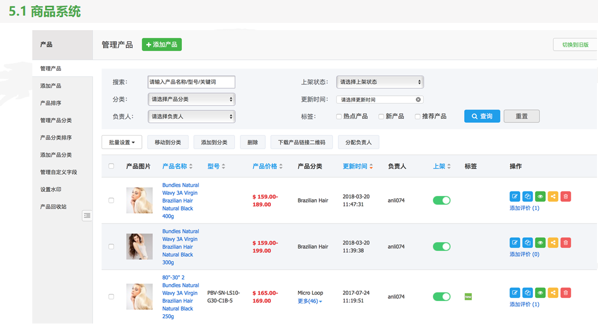
Task: Select 产品回收站 in the sidebar
Action: pyautogui.click(x=53, y=206)
